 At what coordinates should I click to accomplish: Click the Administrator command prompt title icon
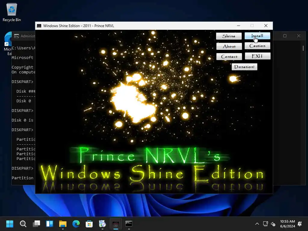click(17, 36)
